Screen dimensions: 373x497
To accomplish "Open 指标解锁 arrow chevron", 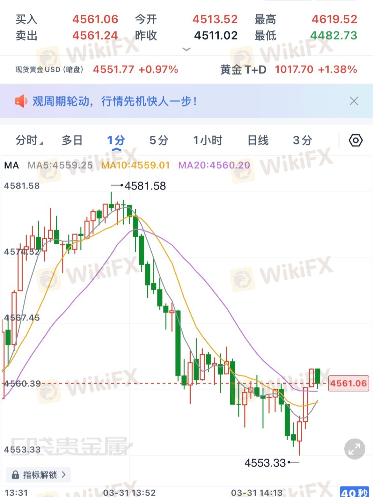I will point(64,475).
